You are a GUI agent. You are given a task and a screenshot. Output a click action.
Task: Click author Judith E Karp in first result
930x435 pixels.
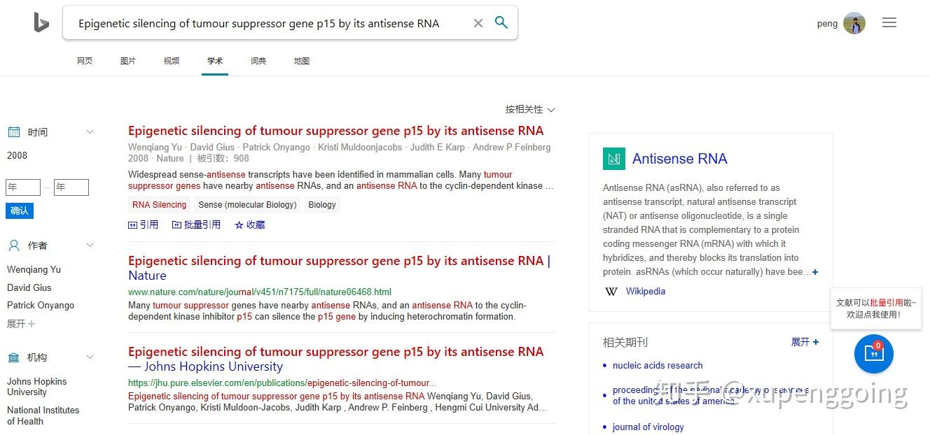point(438,148)
